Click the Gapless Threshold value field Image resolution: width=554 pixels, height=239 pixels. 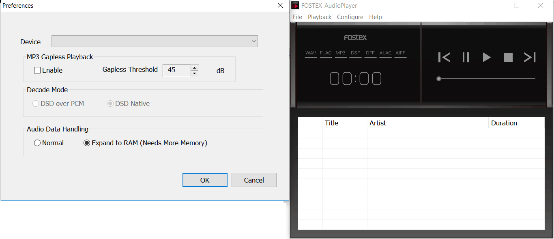pyautogui.click(x=176, y=70)
